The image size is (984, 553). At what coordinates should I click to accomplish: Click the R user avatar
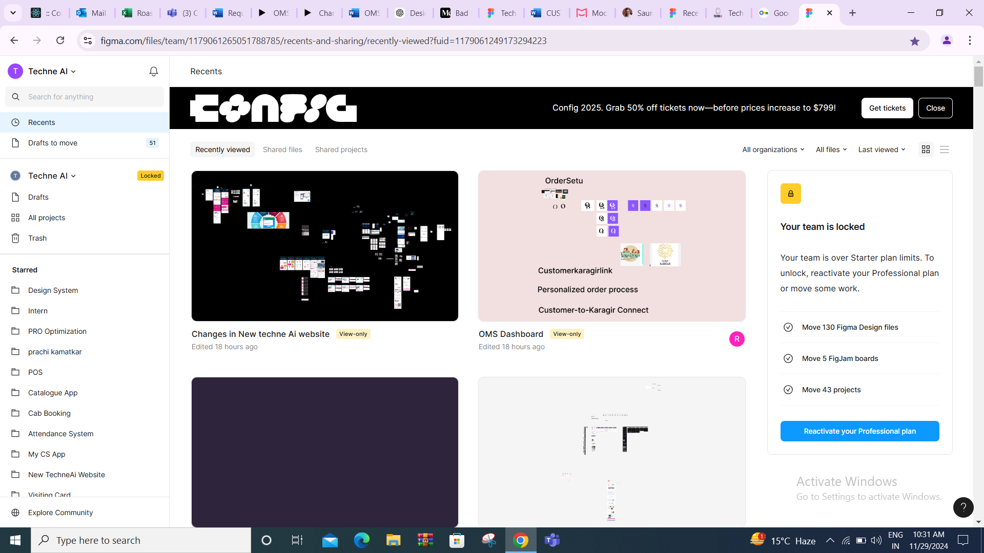point(736,339)
